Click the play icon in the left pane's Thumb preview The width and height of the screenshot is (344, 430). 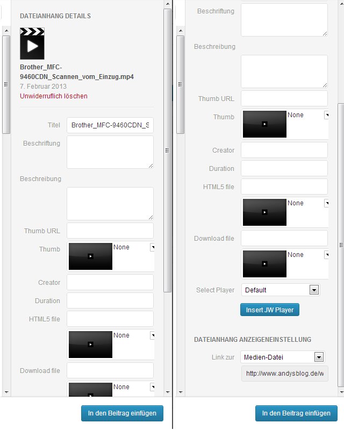coord(90,256)
